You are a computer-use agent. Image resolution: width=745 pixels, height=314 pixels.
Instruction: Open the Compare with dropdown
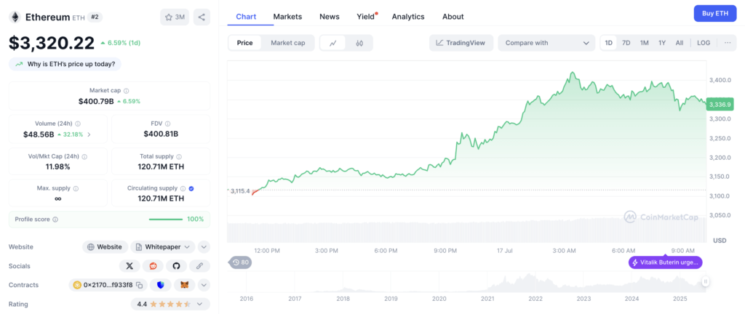(546, 43)
